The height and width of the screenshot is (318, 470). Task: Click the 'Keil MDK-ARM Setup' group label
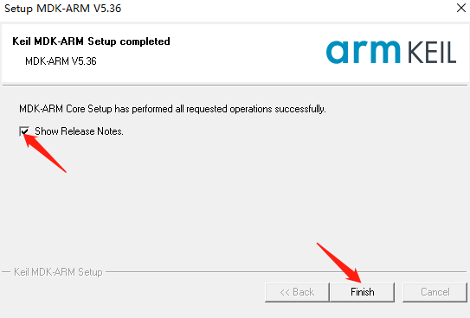[58, 272]
